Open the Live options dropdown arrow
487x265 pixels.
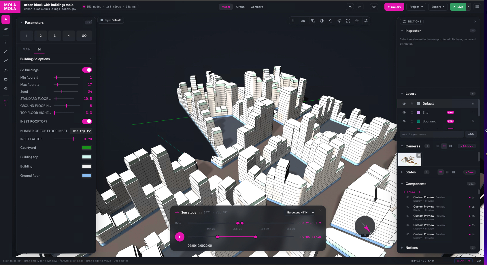pyautogui.click(x=469, y=7)
